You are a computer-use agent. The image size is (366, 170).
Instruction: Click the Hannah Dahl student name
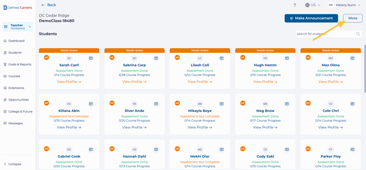[x=134, y=157]
